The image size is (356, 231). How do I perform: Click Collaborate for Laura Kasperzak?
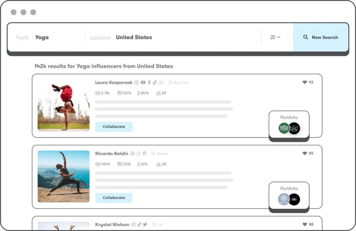click(114, 127)
